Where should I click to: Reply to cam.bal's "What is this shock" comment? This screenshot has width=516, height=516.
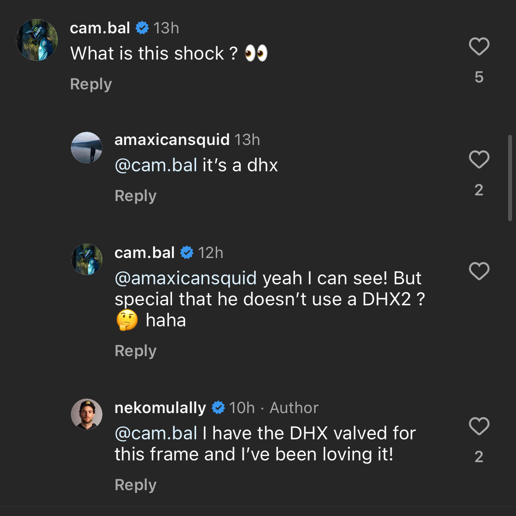(x=91, y=84)
